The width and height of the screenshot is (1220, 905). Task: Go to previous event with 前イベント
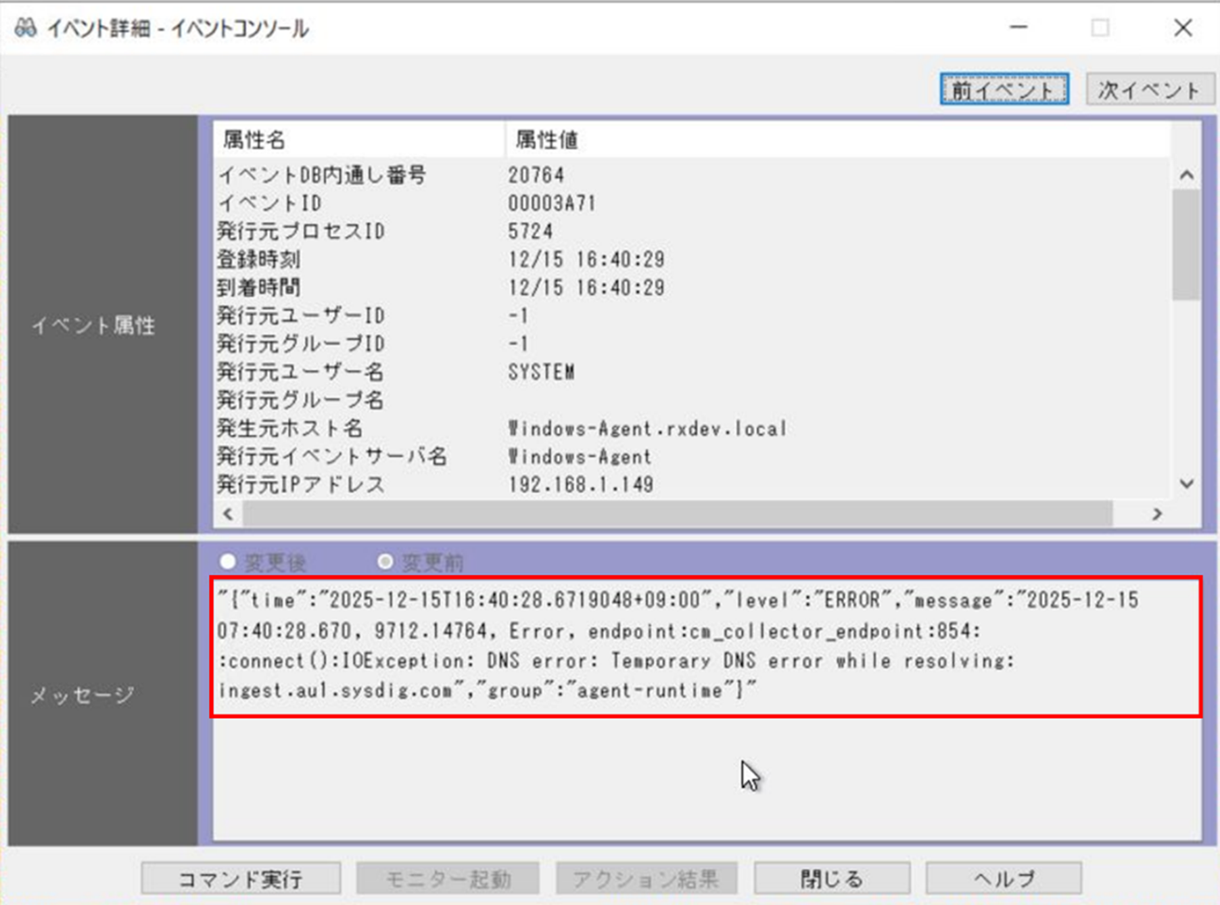pos(1004,89)
